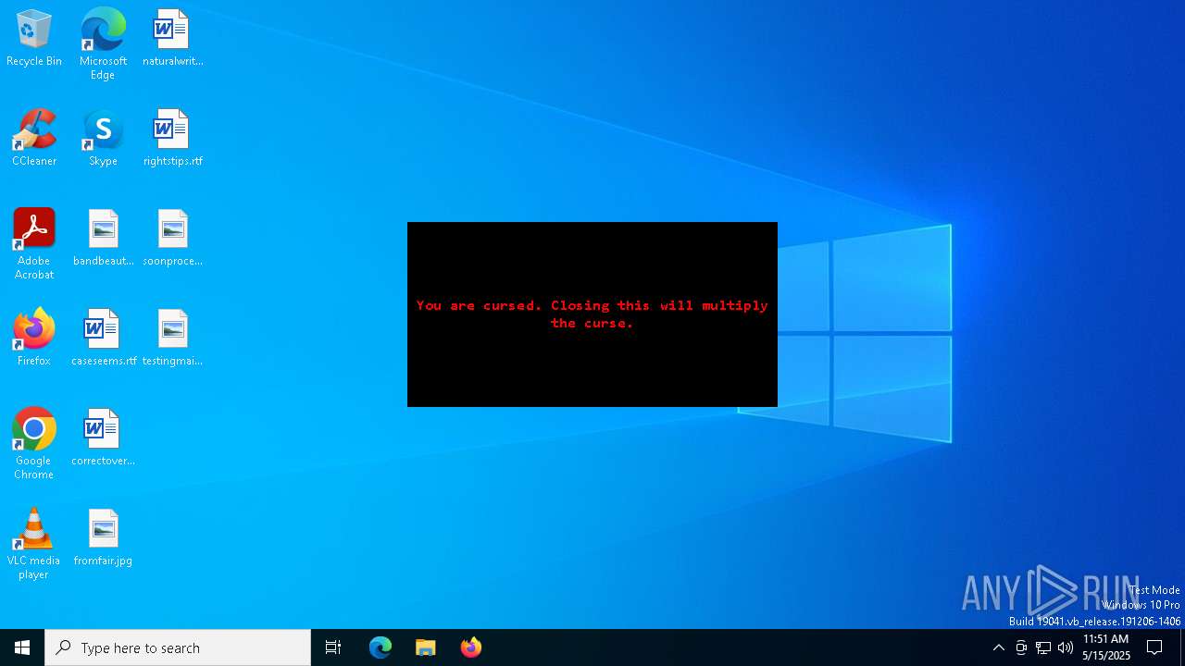
Task: Select the bandbeaut... image file icon
Action: click(x=103, y=239)
